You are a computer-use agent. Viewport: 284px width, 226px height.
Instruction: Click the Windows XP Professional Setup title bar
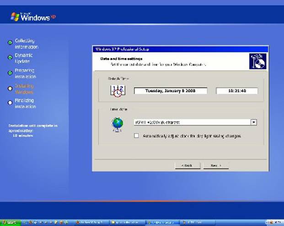pos(180,49)
